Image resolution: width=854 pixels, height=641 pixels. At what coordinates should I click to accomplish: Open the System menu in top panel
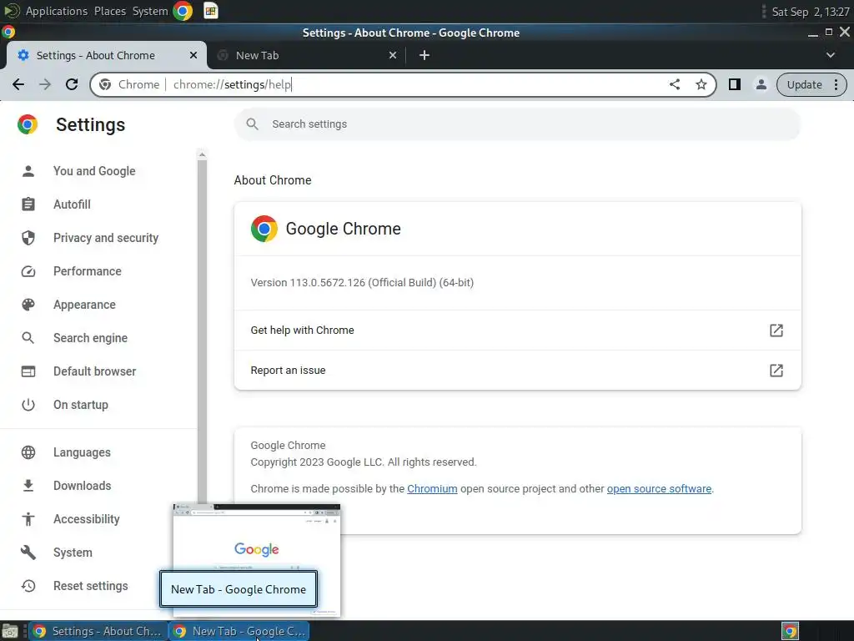click(150, 11)
